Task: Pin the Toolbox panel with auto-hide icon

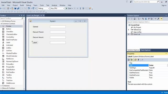Action: (x=22, y=16)
